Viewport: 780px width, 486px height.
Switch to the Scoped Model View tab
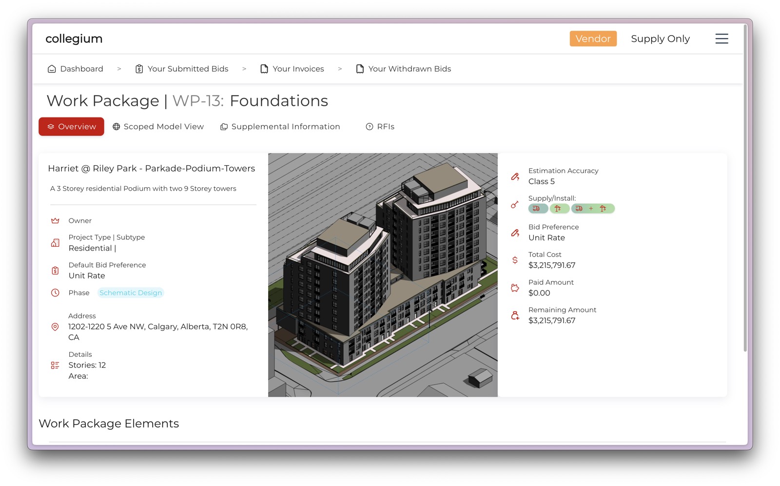158,126
